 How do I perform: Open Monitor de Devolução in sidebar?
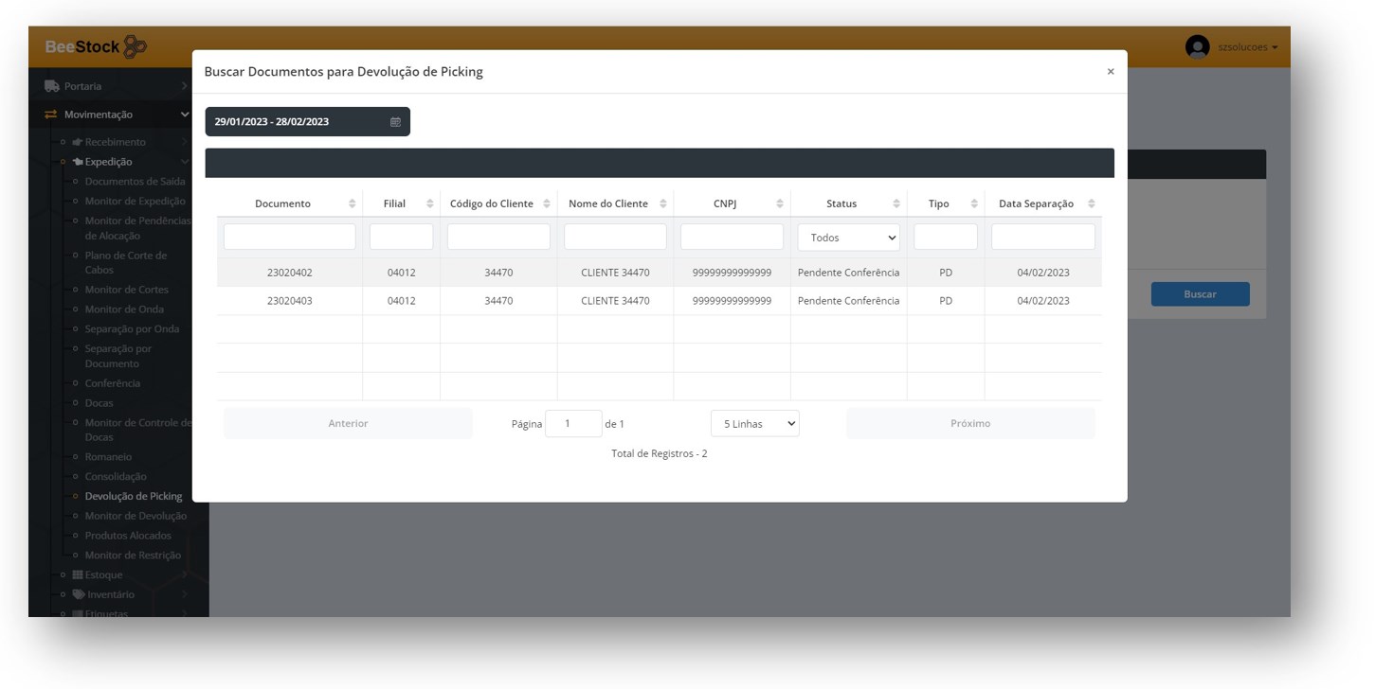[136, 516]
